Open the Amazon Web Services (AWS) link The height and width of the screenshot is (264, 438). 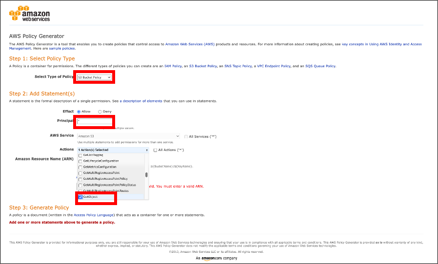point(190,44)
